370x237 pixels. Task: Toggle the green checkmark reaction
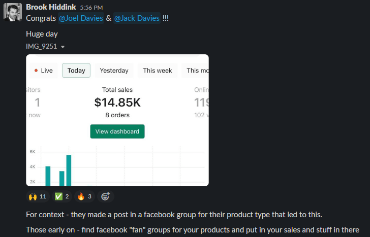click(x=62, y=196)
